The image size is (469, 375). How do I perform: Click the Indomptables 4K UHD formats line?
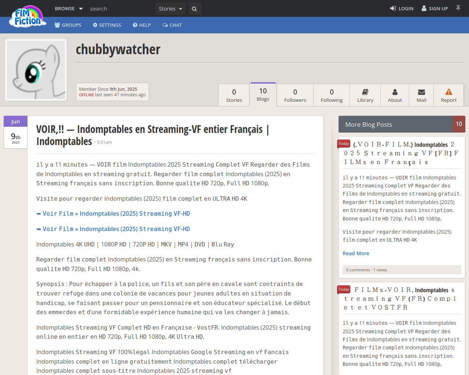pos(135,244)
